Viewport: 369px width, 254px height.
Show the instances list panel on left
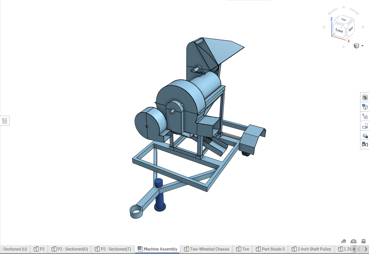tap(5, 121)
